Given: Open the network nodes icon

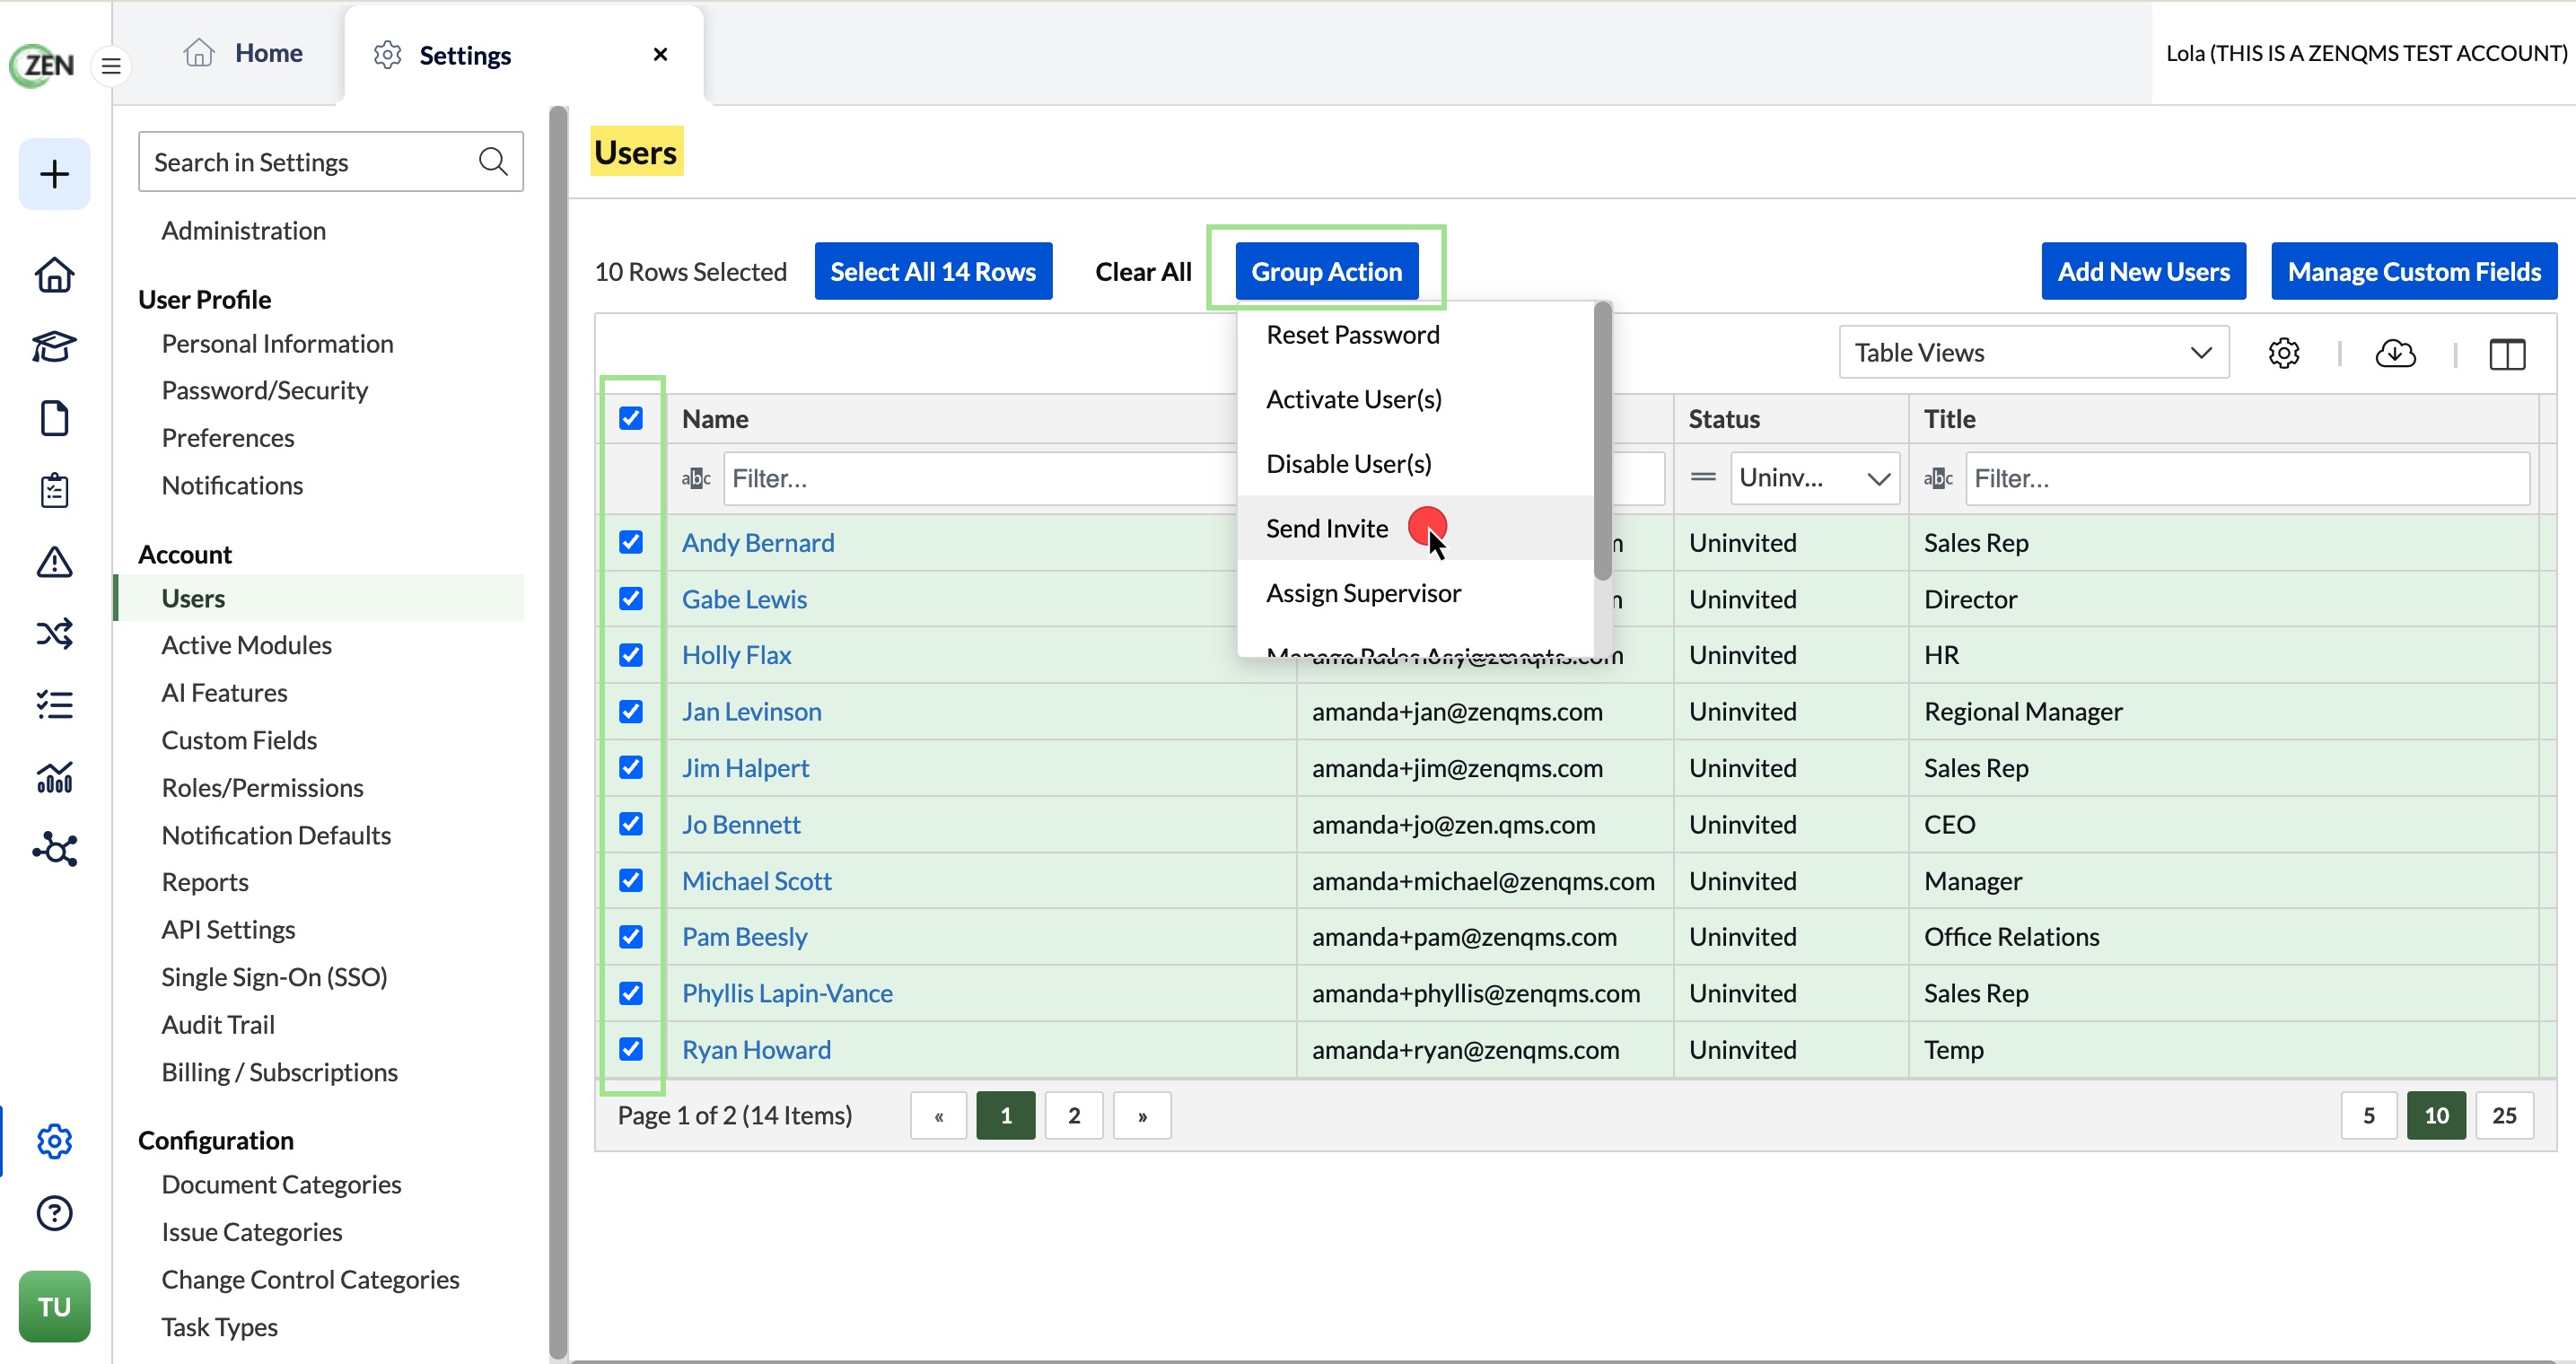Looking at the screenshot, I should click(x=54, y=849).
